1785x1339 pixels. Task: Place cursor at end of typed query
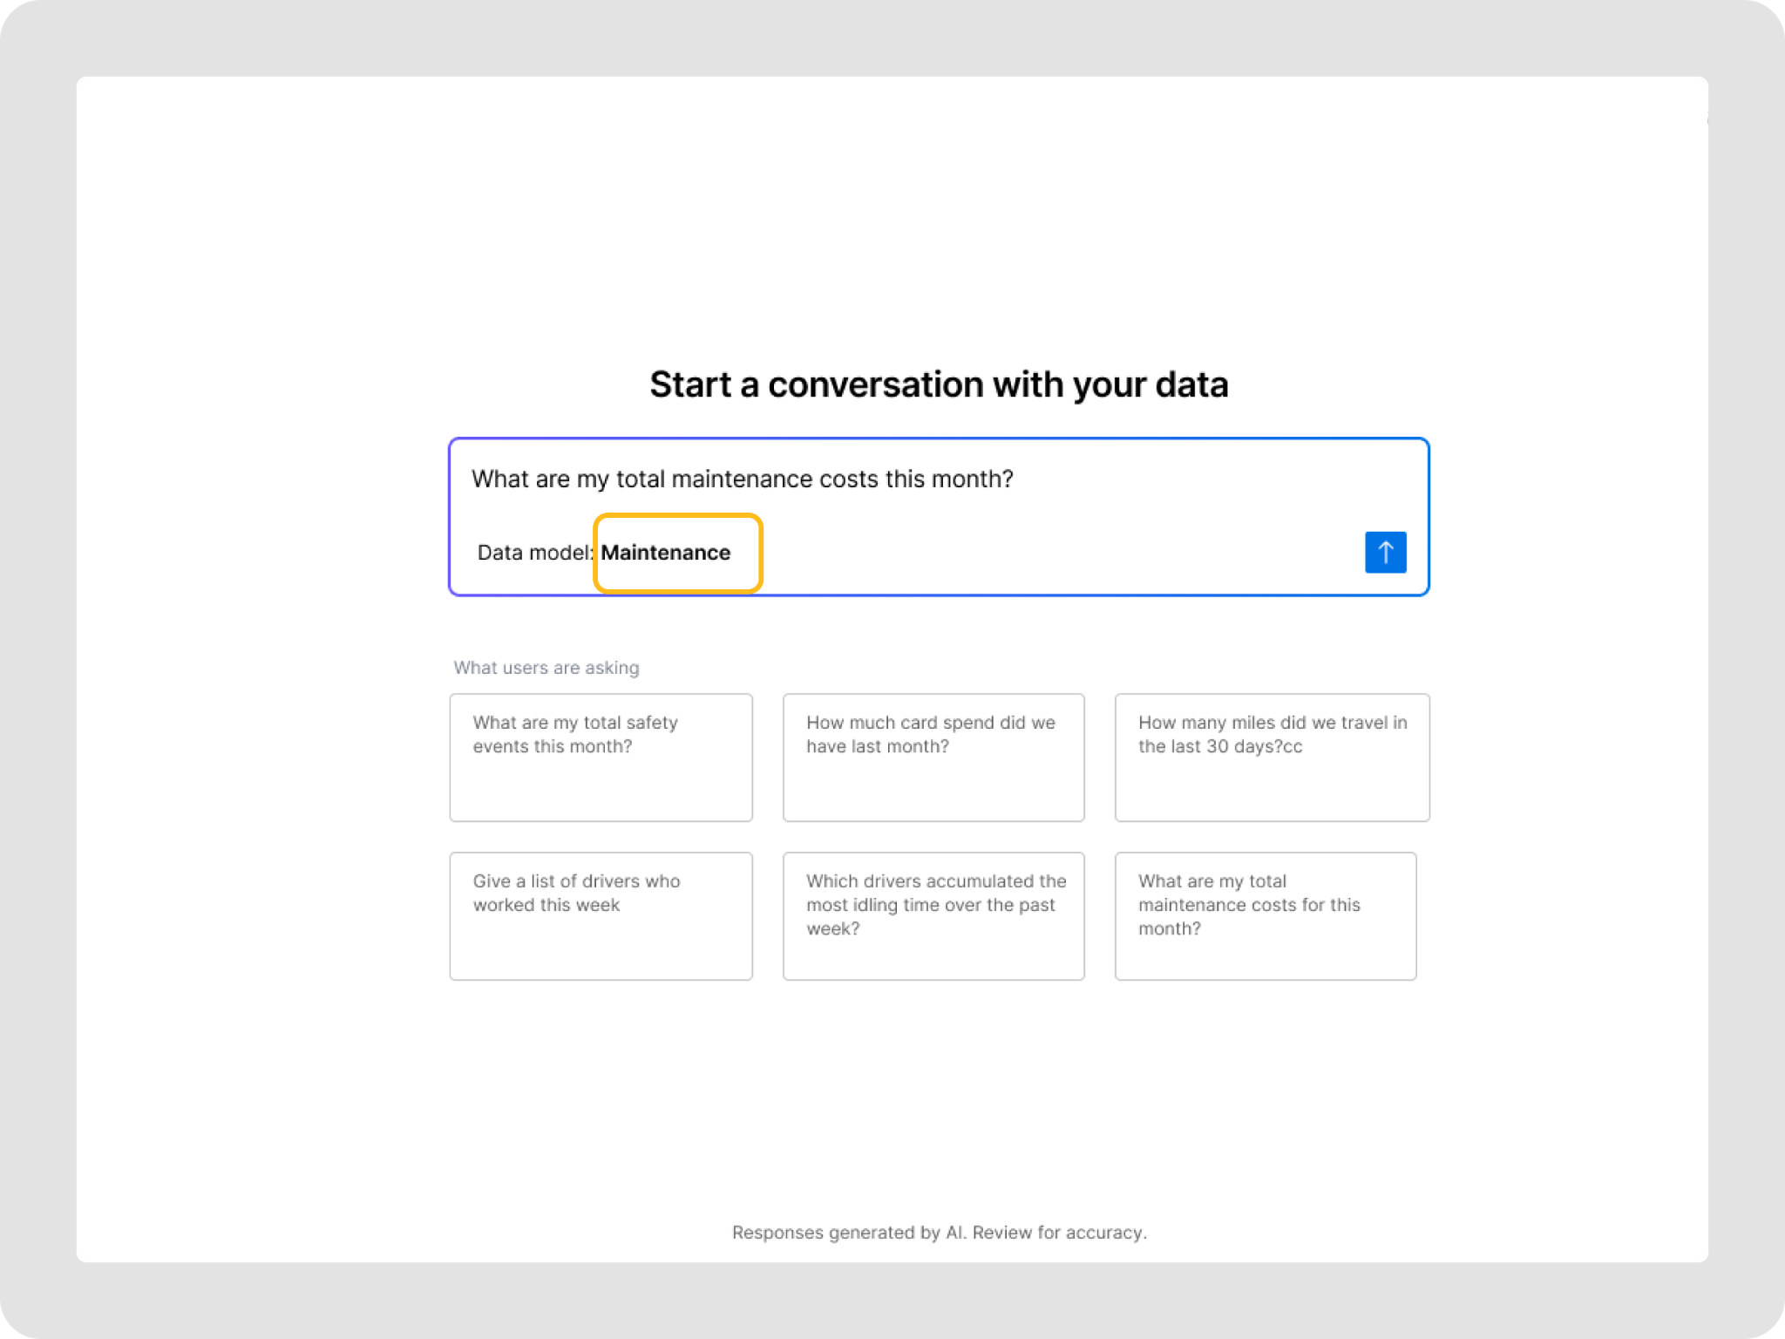tap(1015, 479)
